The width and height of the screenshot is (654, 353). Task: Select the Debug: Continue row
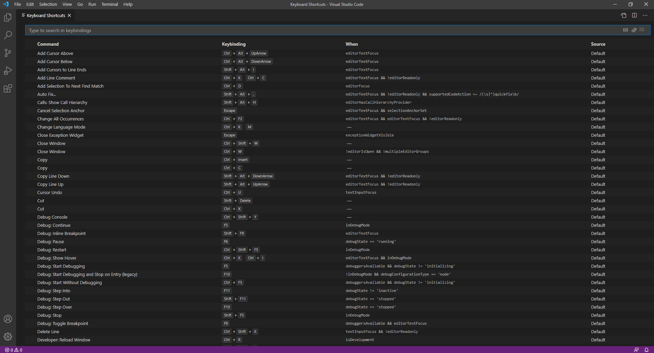pos(338,225)
